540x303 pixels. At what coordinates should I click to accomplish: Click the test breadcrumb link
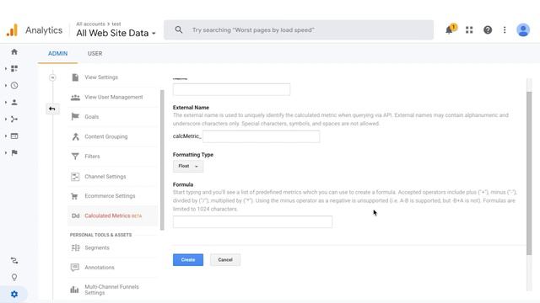tap(116, 24)
